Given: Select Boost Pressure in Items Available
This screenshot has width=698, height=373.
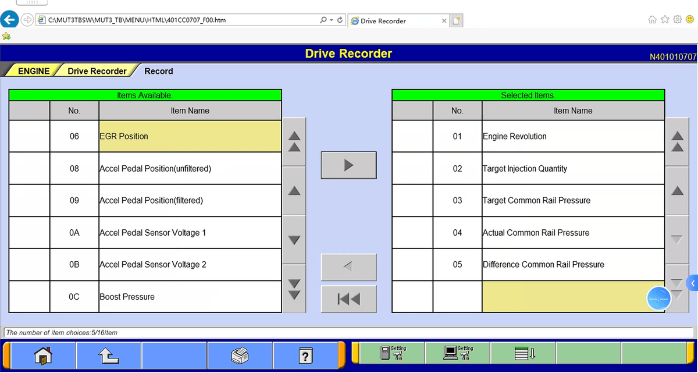Looking at the screenshot, I should point(190,297).
